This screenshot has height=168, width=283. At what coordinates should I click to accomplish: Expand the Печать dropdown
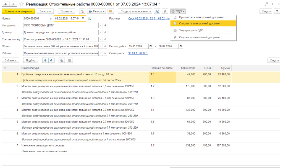tap(96, 11)
